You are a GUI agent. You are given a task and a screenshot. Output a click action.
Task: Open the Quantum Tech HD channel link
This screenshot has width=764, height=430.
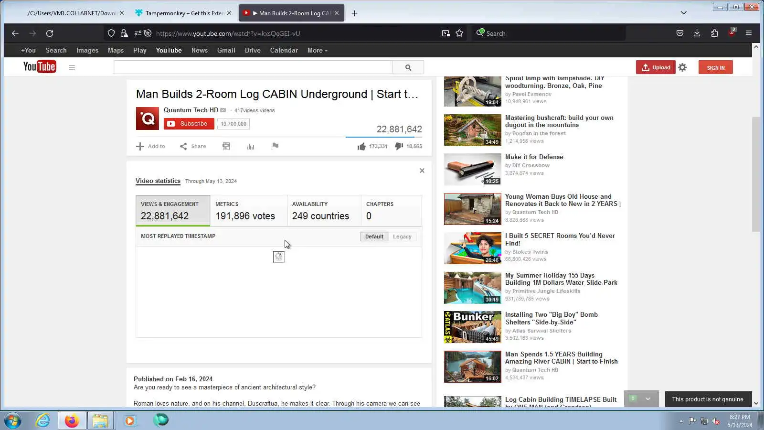191,110
